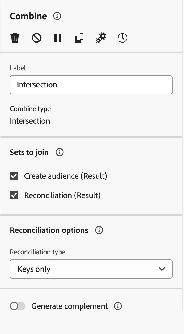Uncheck Create audience (Result) checkbox
This screenshot has width=184, height=334.
tap(14, 176)
